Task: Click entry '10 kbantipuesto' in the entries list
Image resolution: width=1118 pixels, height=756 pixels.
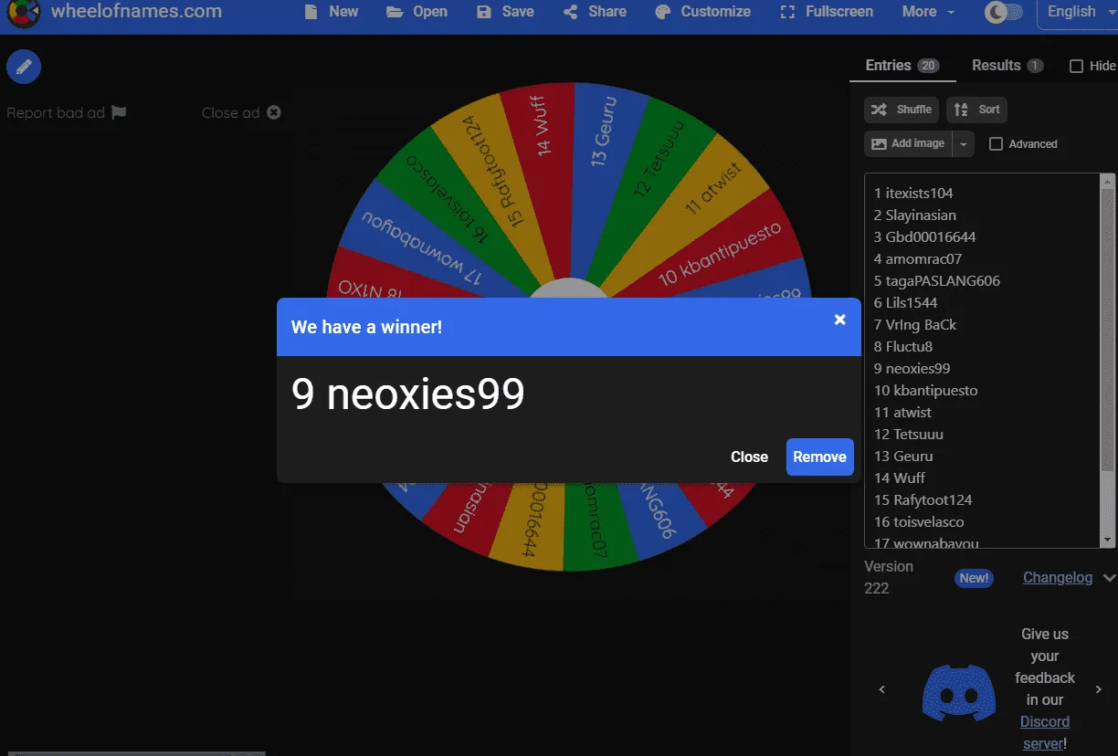Action: (926, 391)
